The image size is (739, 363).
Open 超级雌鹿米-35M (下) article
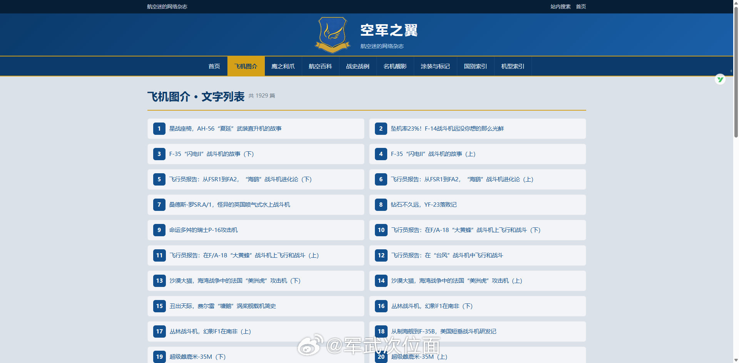(197, 357)
